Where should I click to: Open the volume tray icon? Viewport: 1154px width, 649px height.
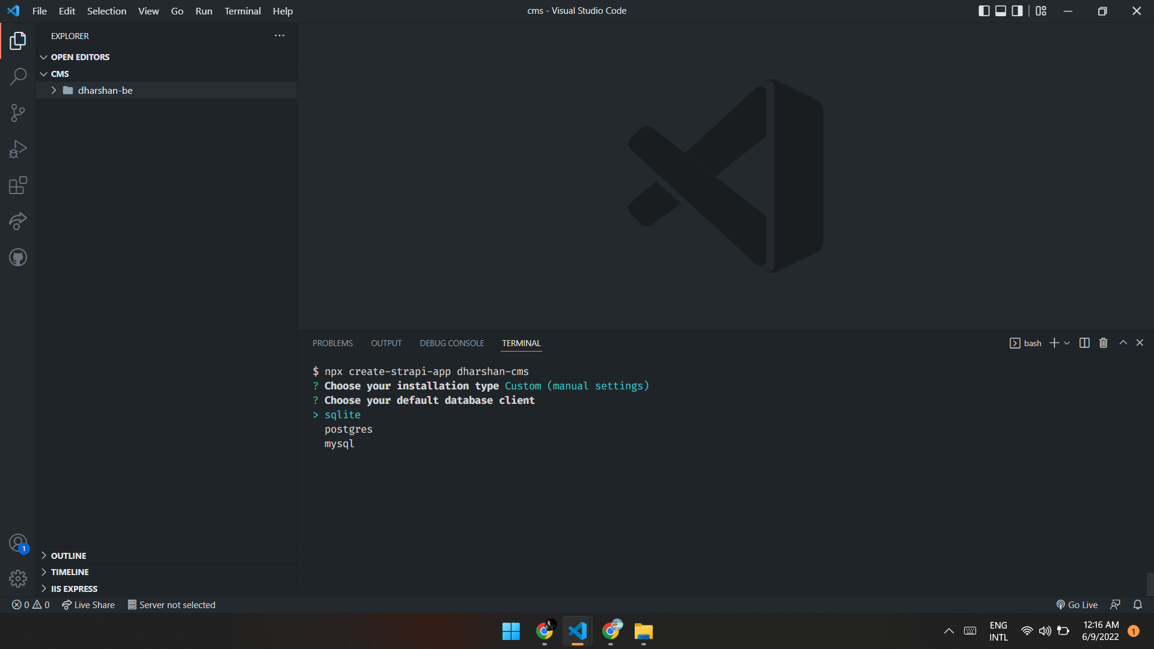(x=1045, y=632)
